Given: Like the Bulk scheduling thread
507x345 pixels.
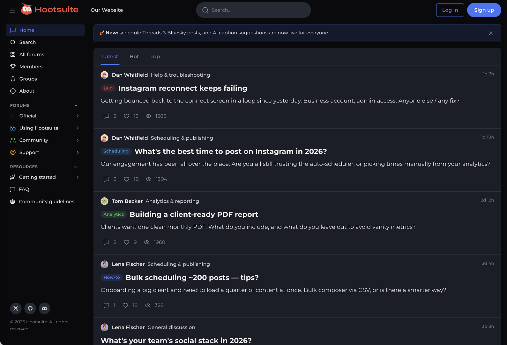Looking at the screenshot, I should 125,306.
